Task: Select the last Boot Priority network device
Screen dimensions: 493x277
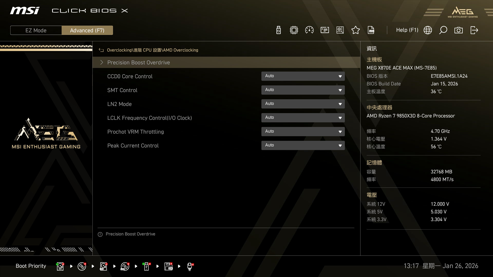Action: pos(190,266)
